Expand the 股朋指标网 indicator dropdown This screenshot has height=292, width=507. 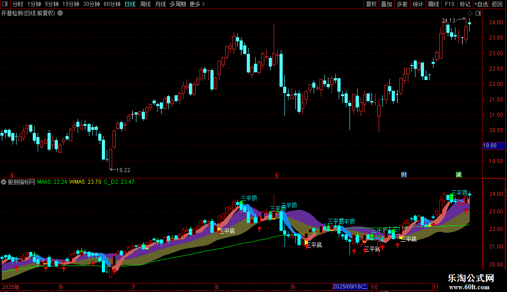click(x=4, y=182)
